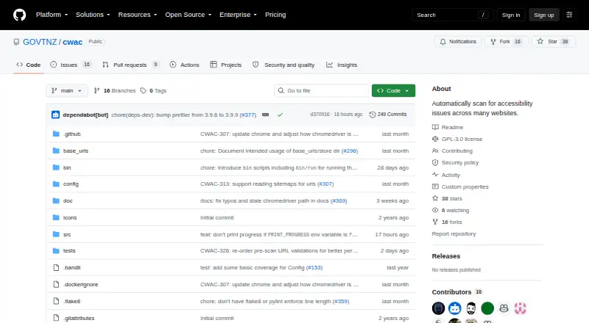Open the Solutions menu

(93, 15)
